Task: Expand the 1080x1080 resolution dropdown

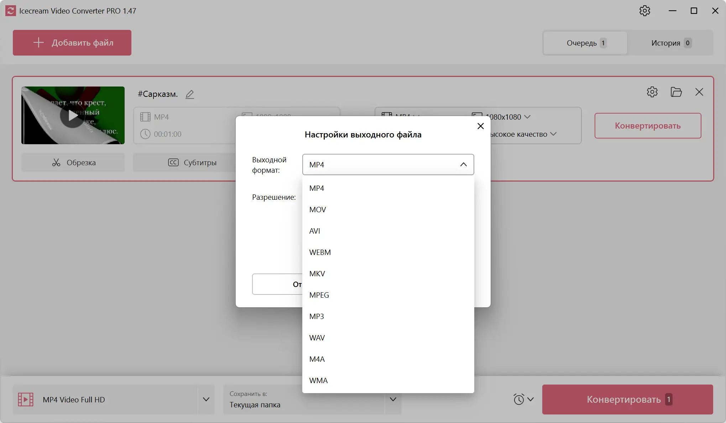Action: 527,117
